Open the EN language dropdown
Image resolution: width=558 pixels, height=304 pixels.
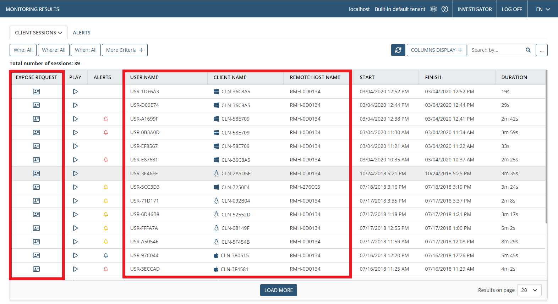tap(543, 9)
